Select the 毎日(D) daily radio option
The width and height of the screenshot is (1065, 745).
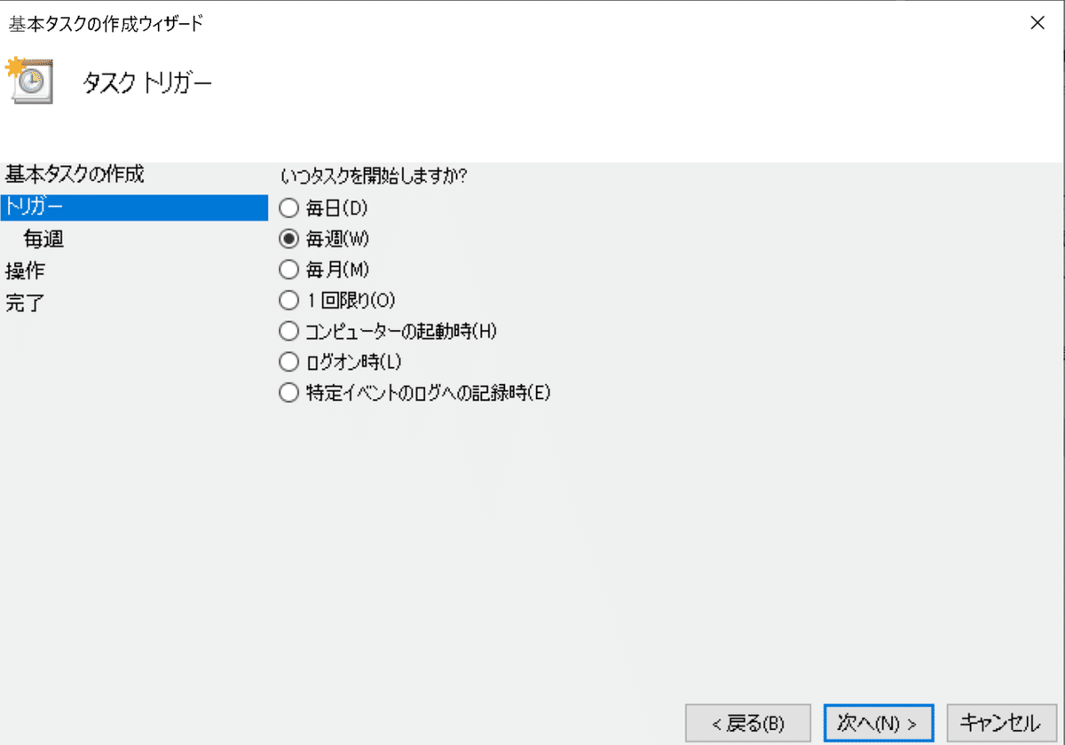pyautogui.click(x=323, y=208)
